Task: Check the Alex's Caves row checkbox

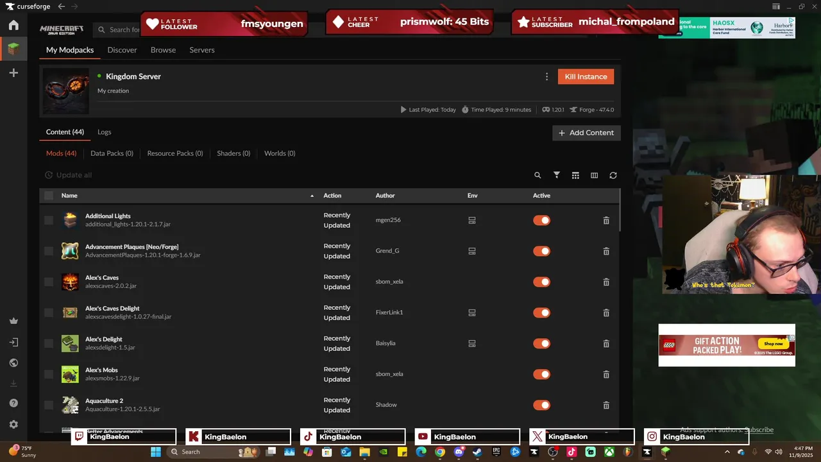Action: coord(49,282)
